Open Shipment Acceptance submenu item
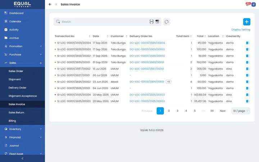The width and height of the screenshot is (259, 162). coord(22,96)
